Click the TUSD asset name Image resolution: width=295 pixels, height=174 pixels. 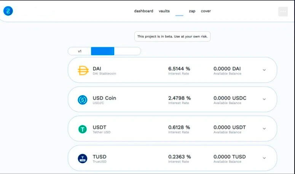coord(99,157)
